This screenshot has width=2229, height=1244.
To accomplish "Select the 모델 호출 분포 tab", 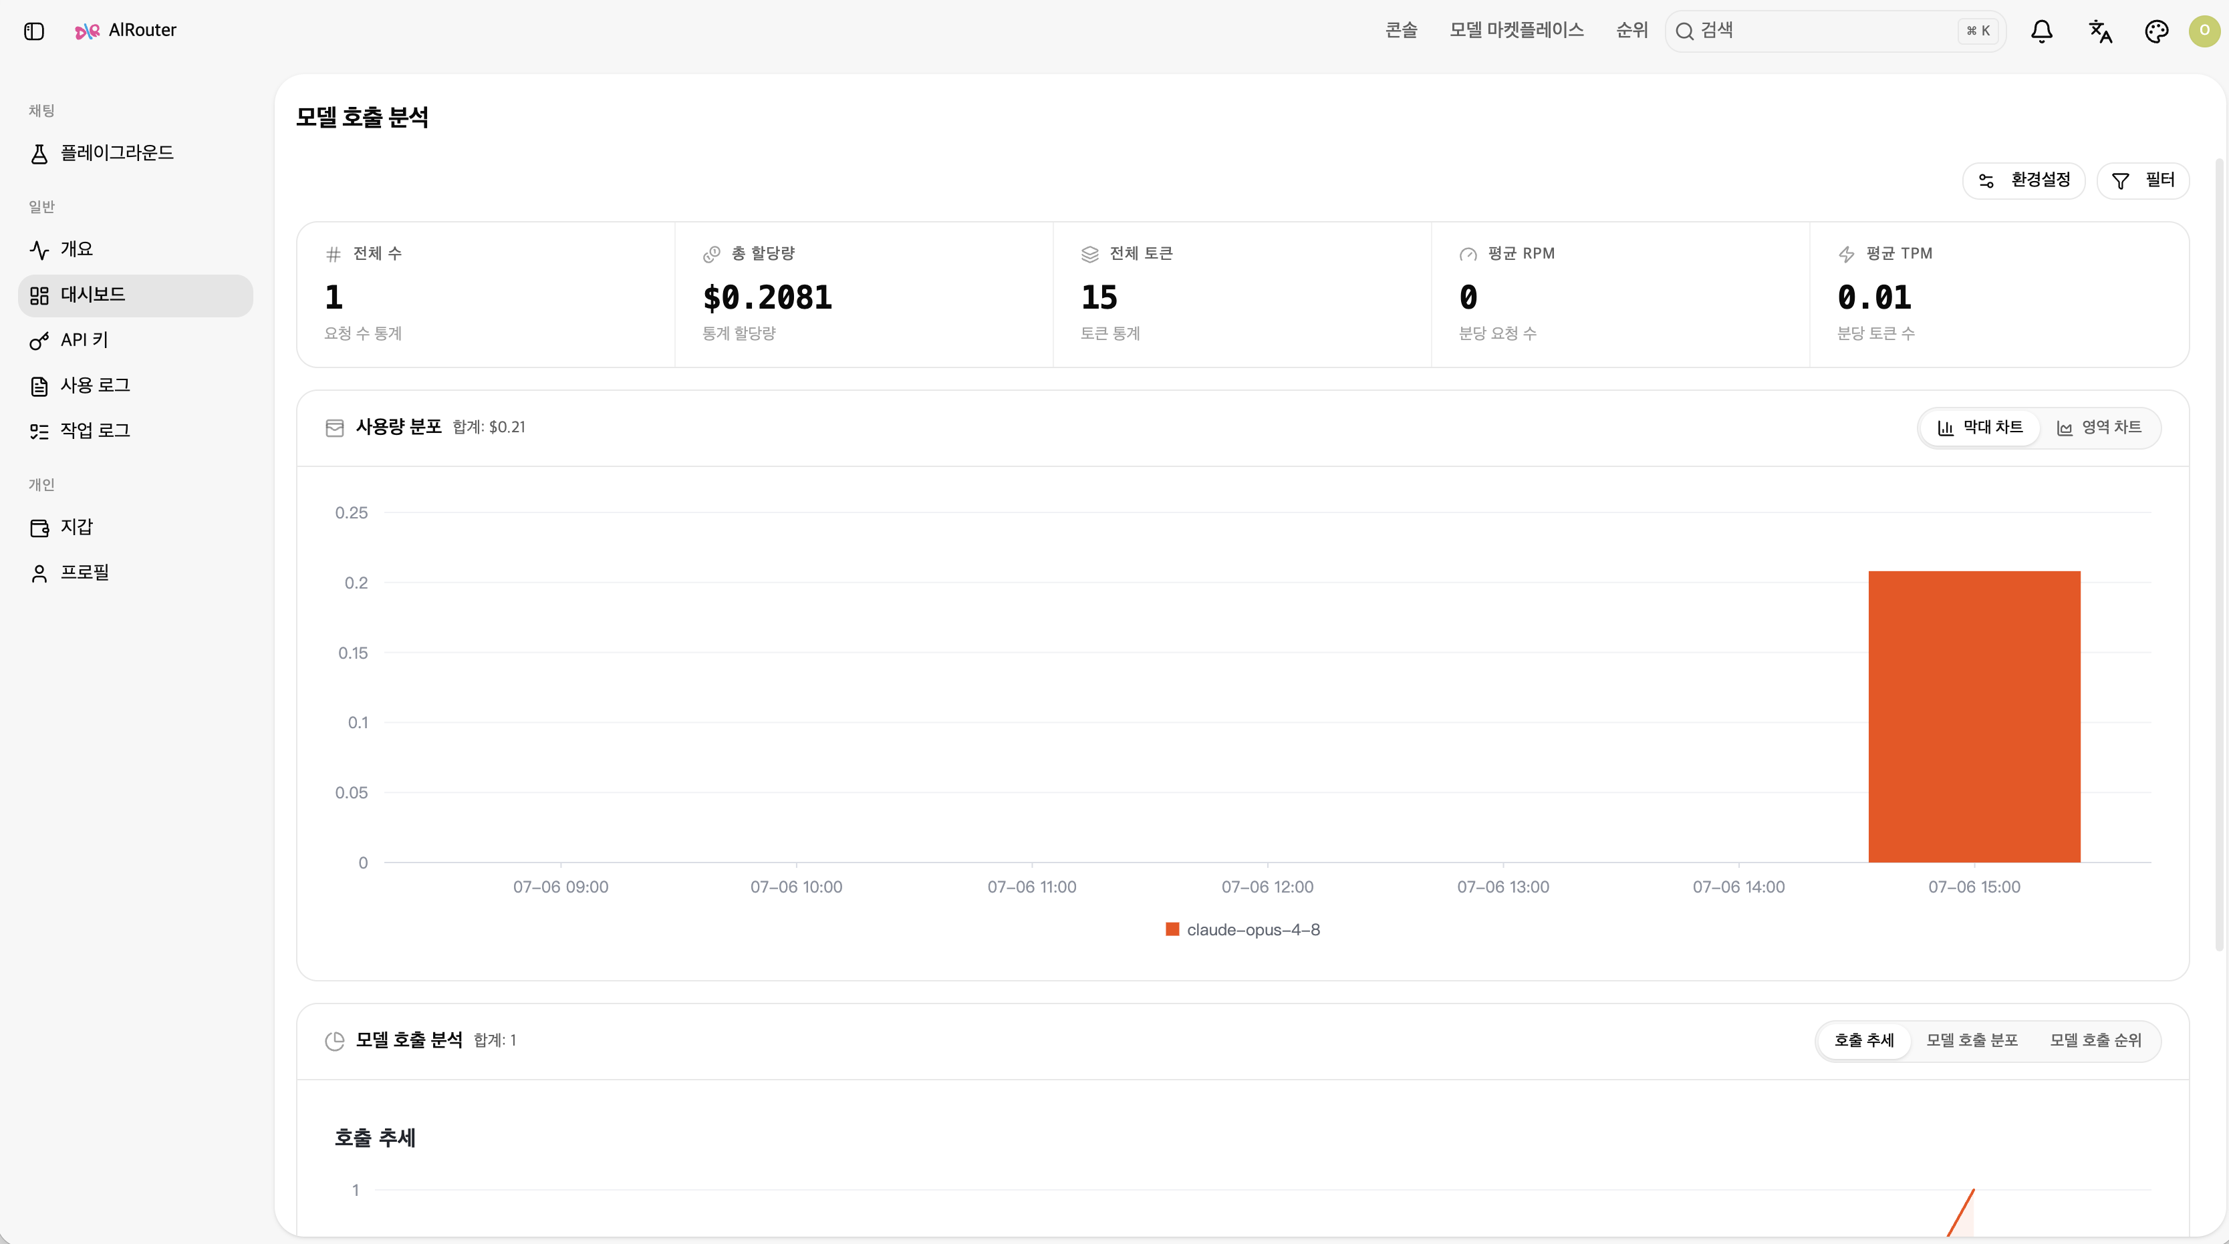I will point(1972,1040).
